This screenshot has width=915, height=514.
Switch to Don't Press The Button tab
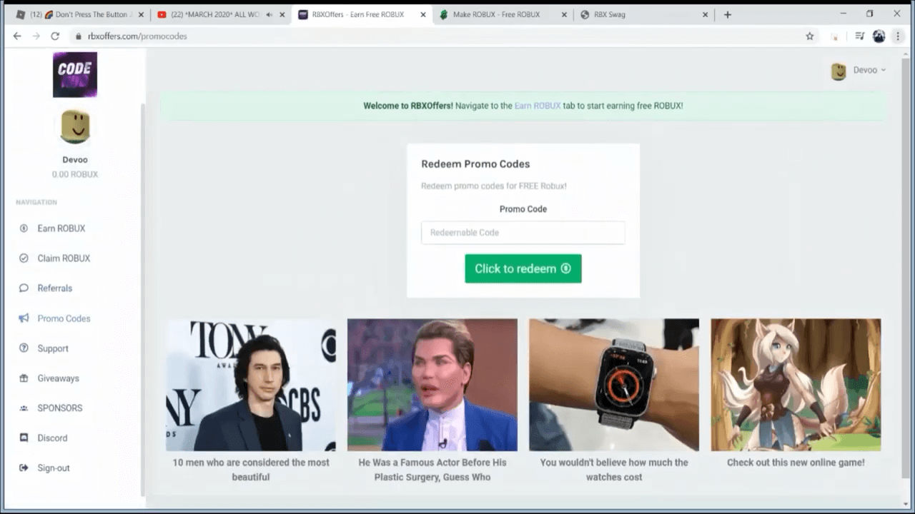pos(81,14)
